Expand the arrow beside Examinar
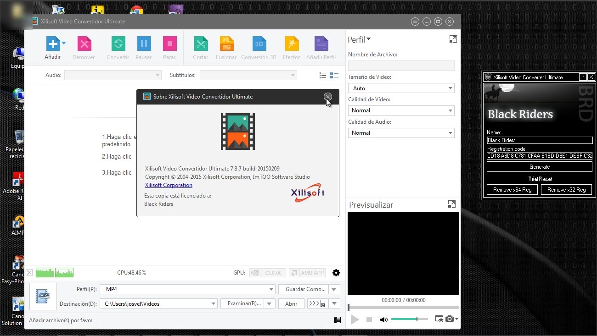This screenshot has width=597, height=336. 270,303
